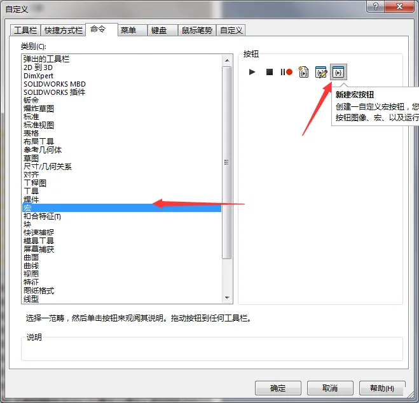Click the 帮助(H) button

[382, 388]
